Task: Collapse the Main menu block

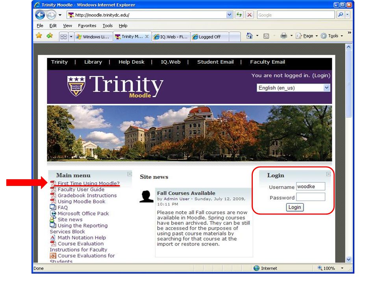Action: pos(130,174)
